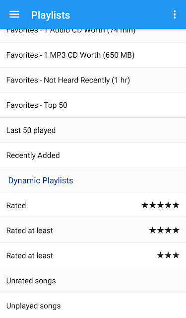Open the Favorites - Top 50 playlist

(x=93, y=105)
